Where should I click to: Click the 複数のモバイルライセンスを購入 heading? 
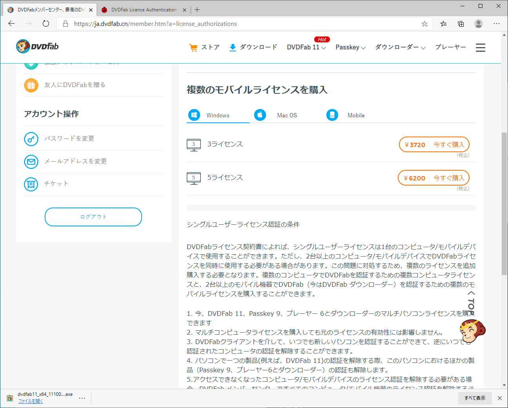[x=257, y=90]
